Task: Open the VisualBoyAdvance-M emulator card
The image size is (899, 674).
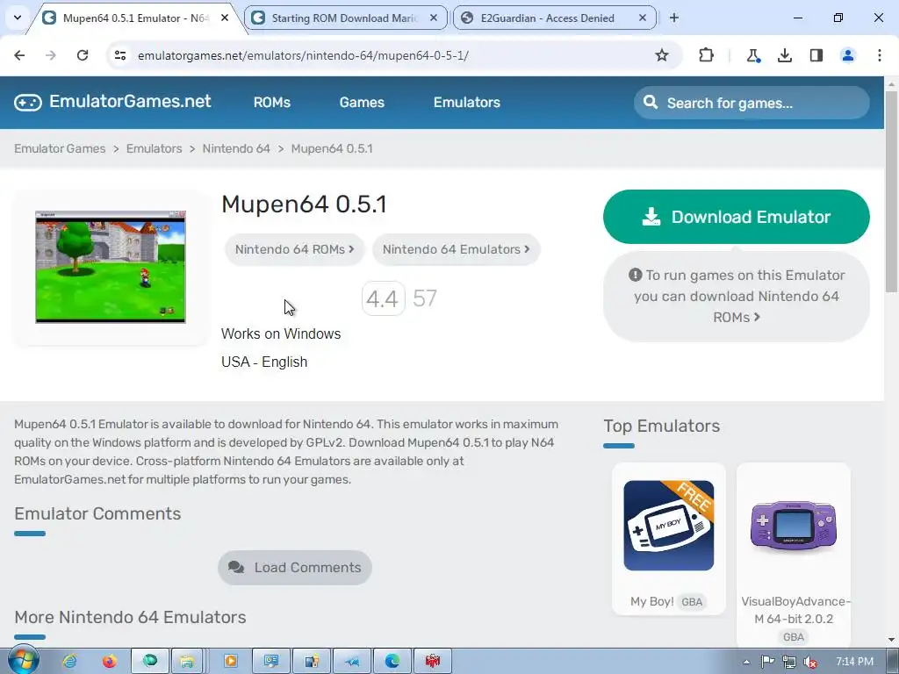Action: [x=794, y=556]
